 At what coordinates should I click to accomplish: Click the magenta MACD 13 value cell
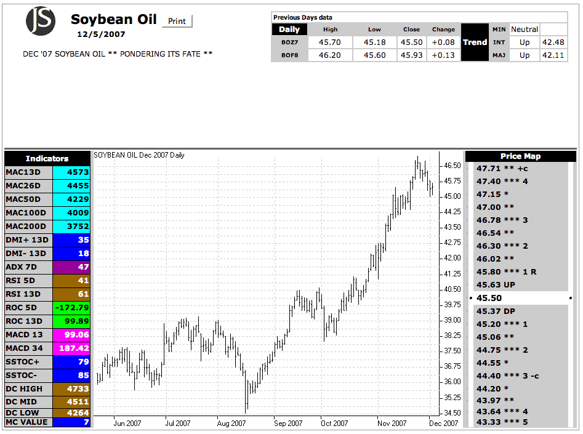coord(72,334)
